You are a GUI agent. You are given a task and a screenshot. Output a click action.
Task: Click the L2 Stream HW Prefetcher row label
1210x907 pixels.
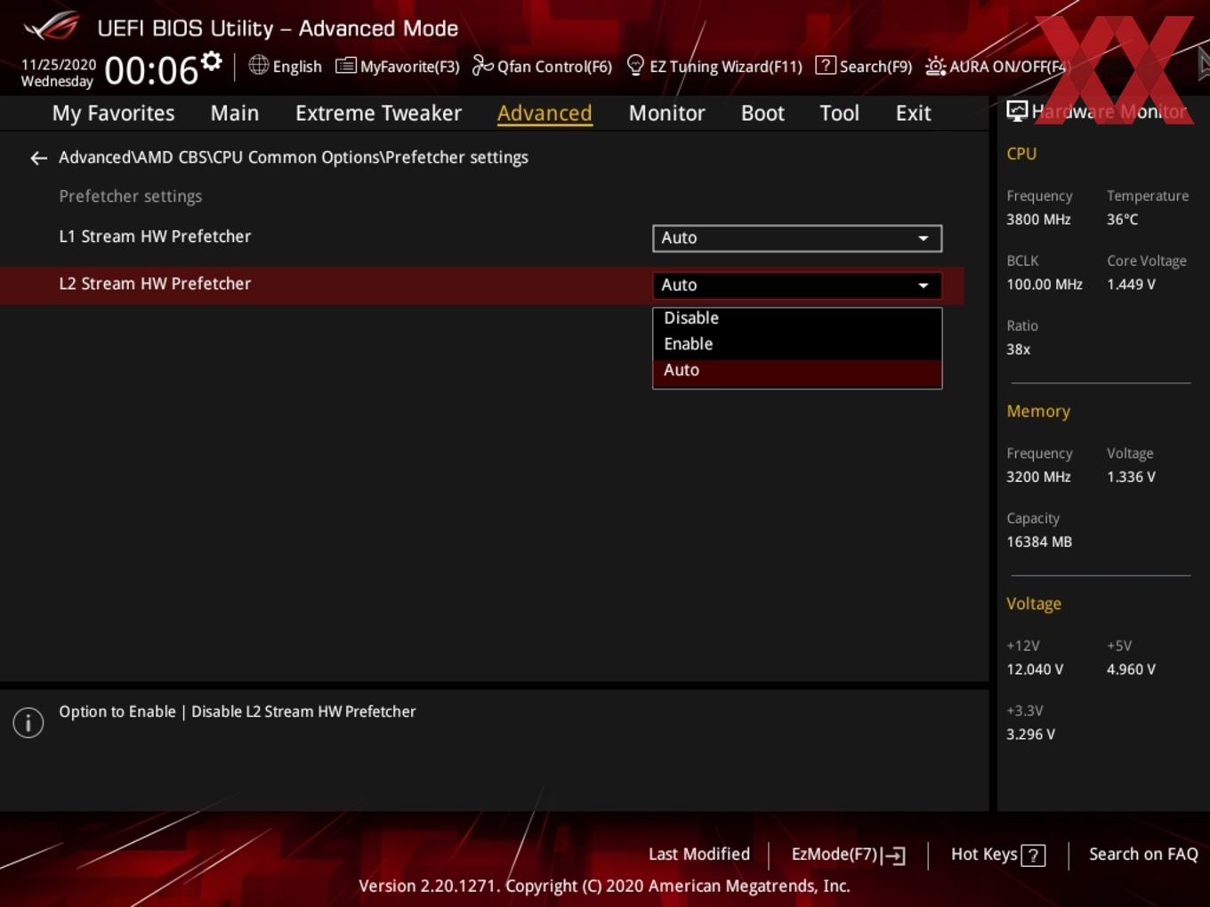click(x=155, y=284)
